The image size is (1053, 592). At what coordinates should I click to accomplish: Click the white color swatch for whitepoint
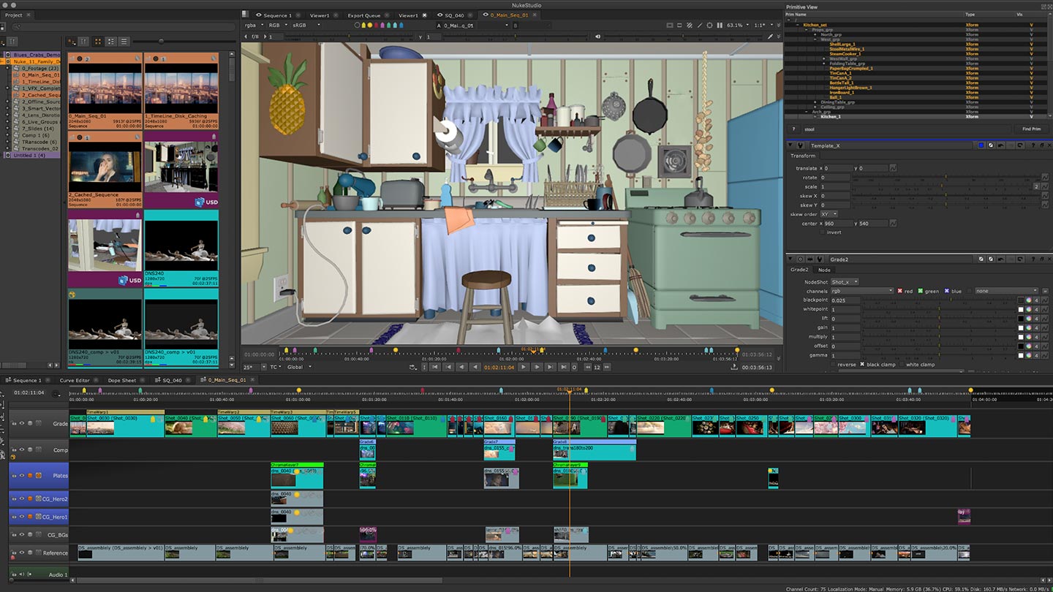1021,309
